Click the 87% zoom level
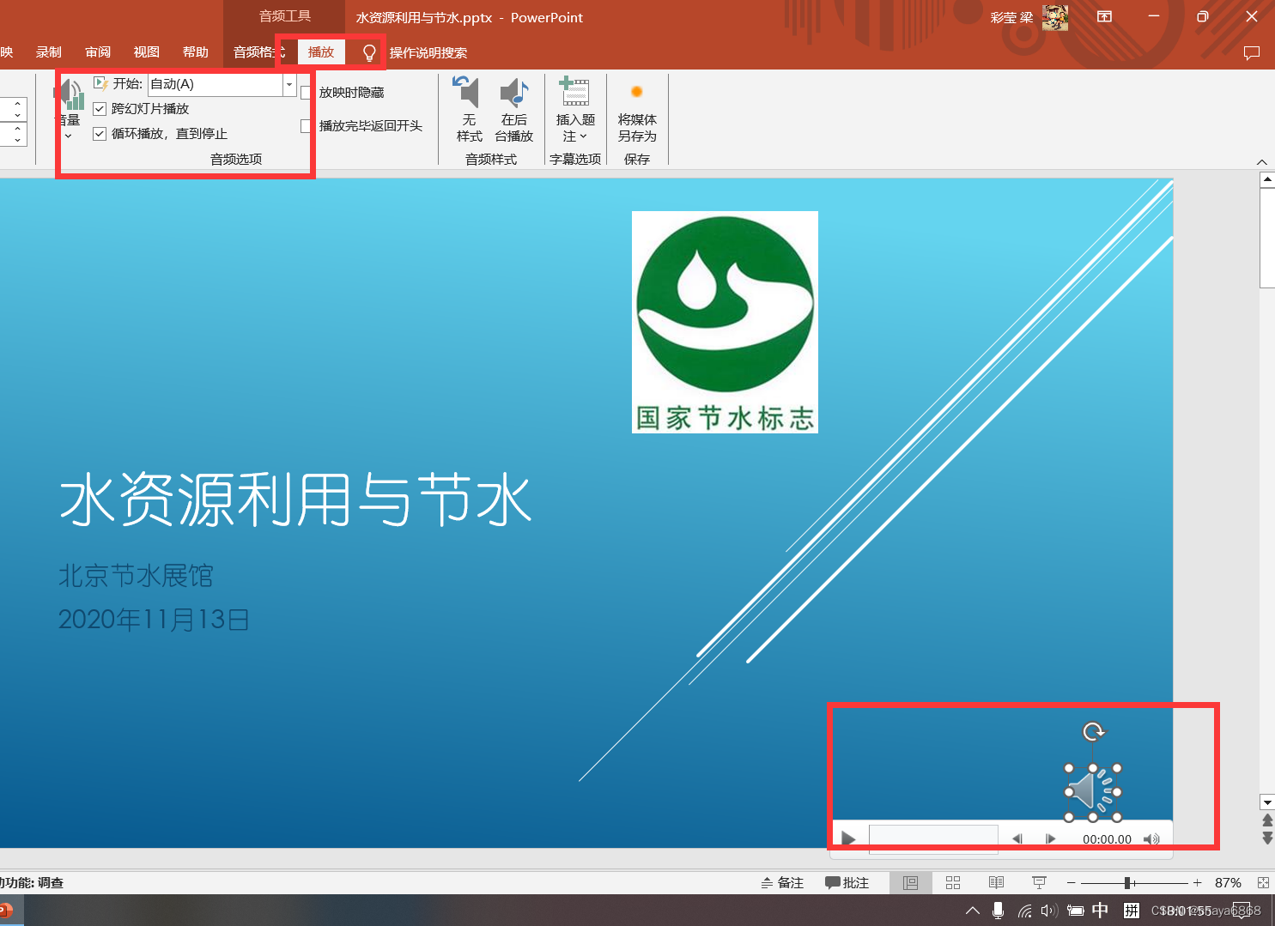 1228,882
